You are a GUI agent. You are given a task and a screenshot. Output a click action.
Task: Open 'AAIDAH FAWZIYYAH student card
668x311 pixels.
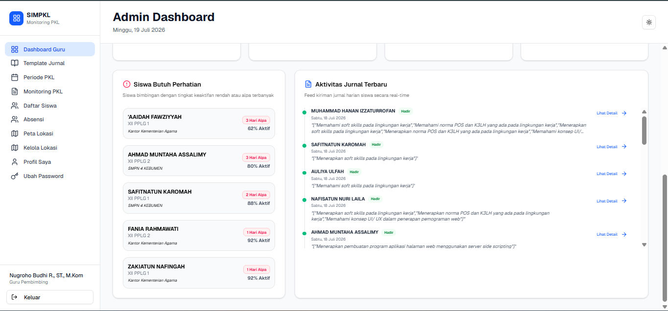pyautogui.click(x=199, y=123)
